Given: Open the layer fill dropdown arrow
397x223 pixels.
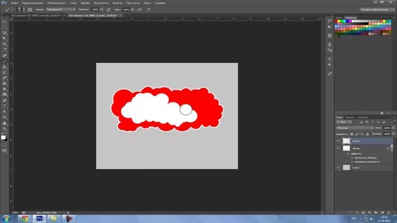Looking at the screenshot, I should point(393,134).
